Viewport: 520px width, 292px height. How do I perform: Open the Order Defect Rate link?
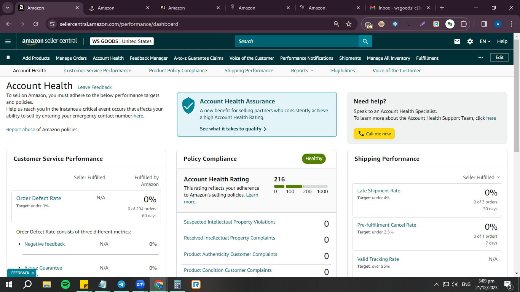point(38,198)
